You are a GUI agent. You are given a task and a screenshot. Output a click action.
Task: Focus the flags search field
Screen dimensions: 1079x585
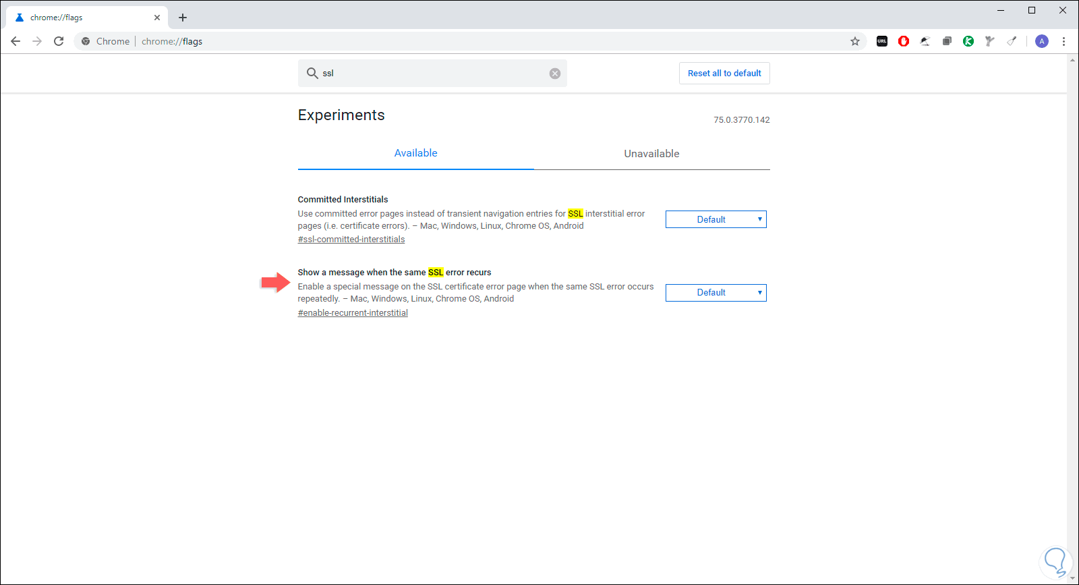tap(432, 74)
